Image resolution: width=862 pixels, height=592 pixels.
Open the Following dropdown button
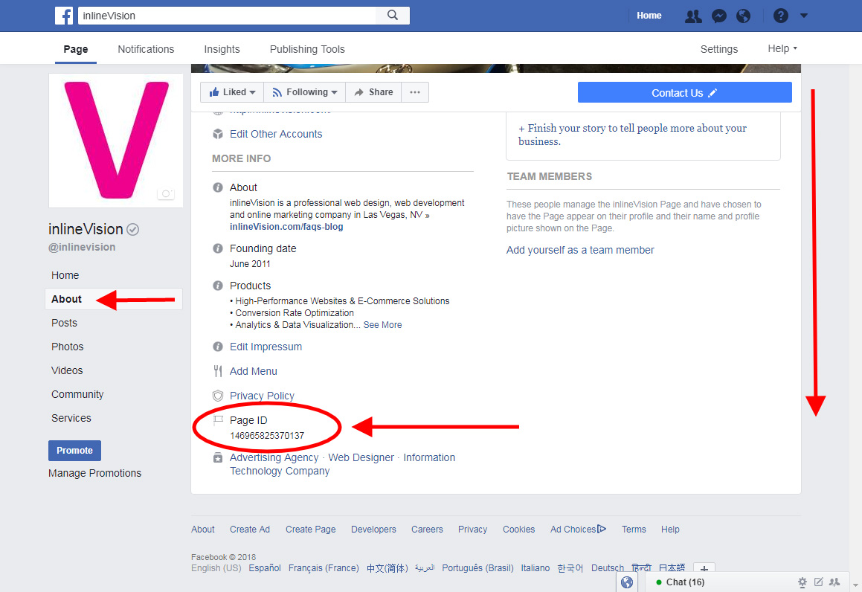coord(304,92)
